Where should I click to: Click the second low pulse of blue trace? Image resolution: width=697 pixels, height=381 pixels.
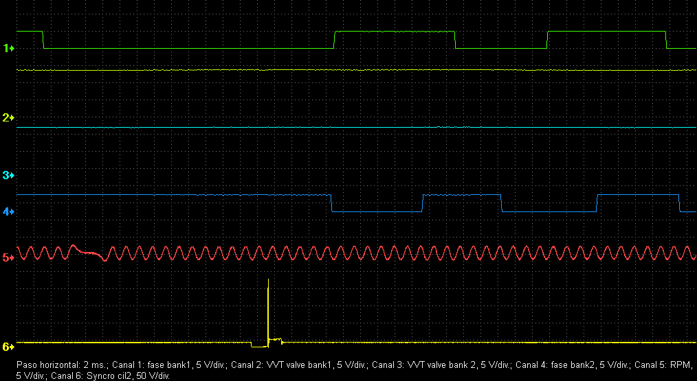[549, 211]
